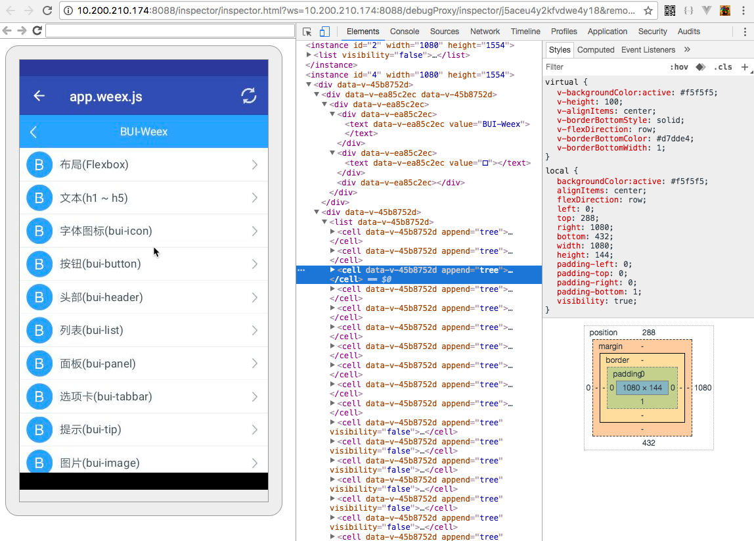Open the Computed styles tab

[x=596, y=49]
